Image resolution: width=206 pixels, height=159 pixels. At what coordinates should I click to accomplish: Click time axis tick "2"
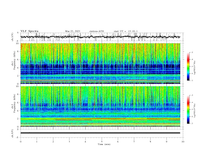pyautogui.click(x=53, y=142)
